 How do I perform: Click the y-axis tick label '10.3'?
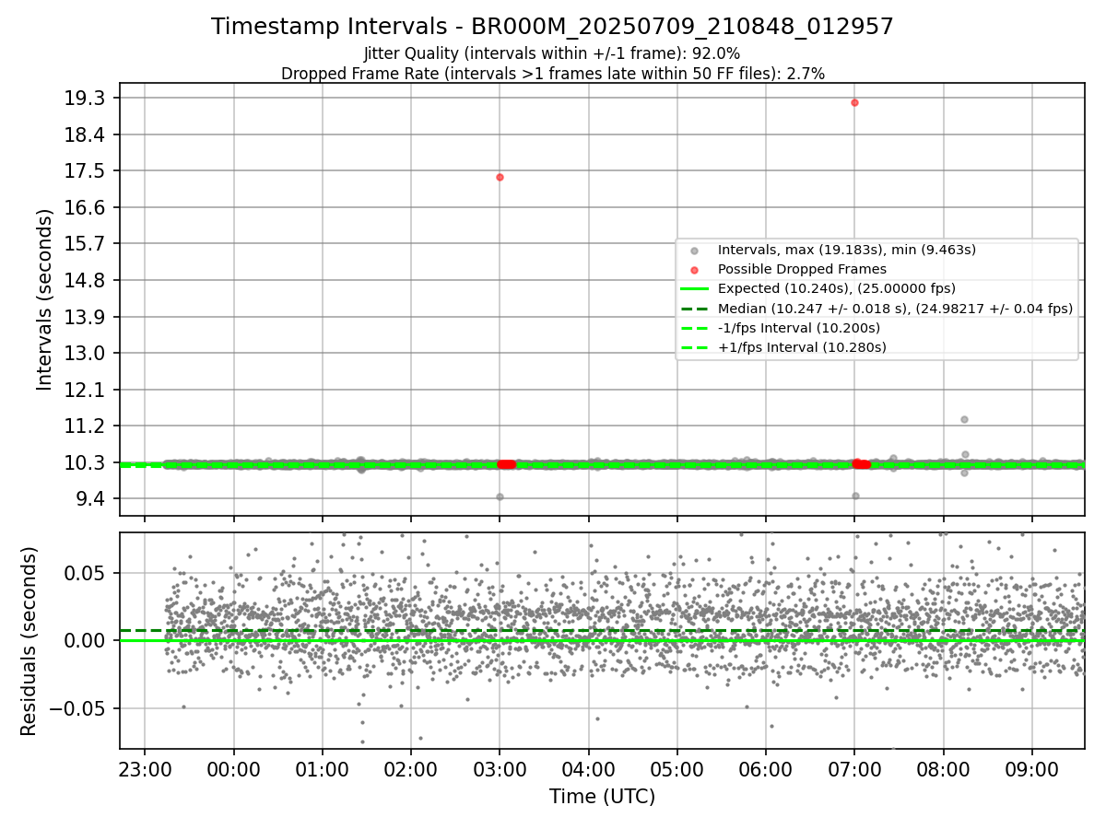click(87, 462)
